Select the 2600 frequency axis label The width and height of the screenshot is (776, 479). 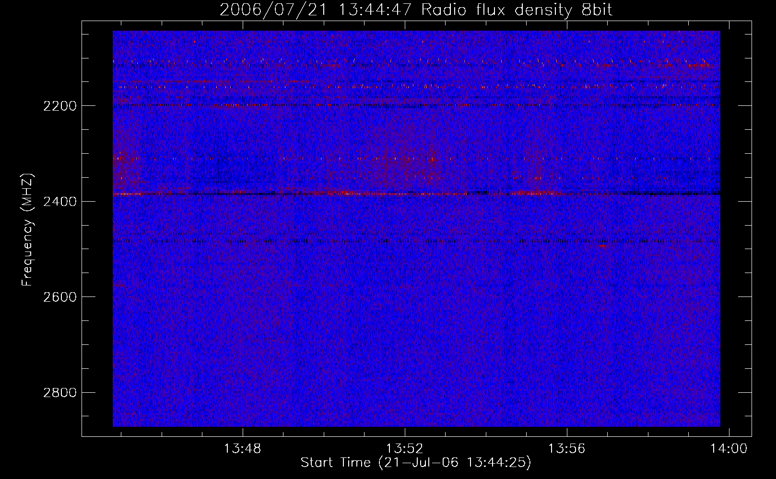click(x=60, y=297)
